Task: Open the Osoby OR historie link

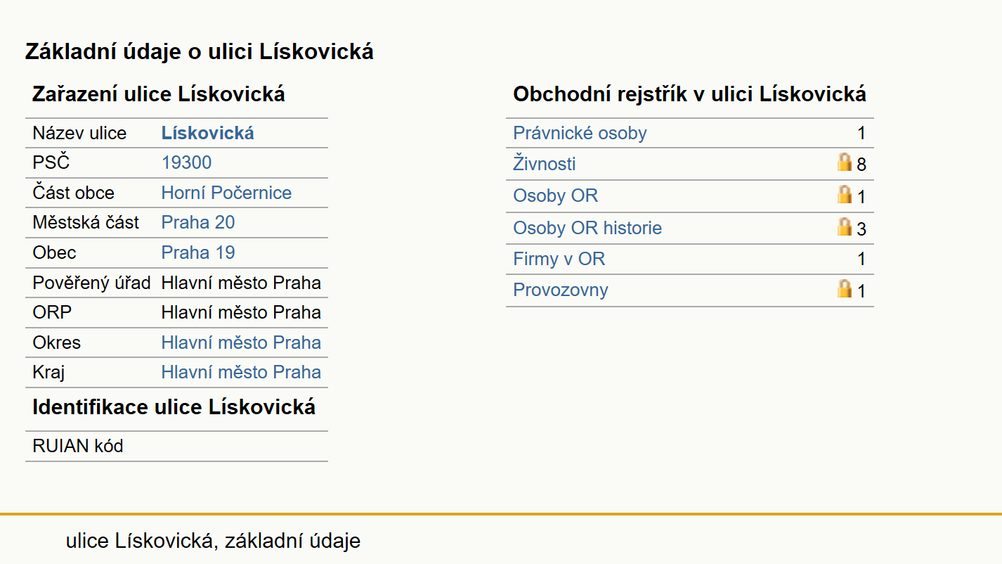Action: (587, 228)
